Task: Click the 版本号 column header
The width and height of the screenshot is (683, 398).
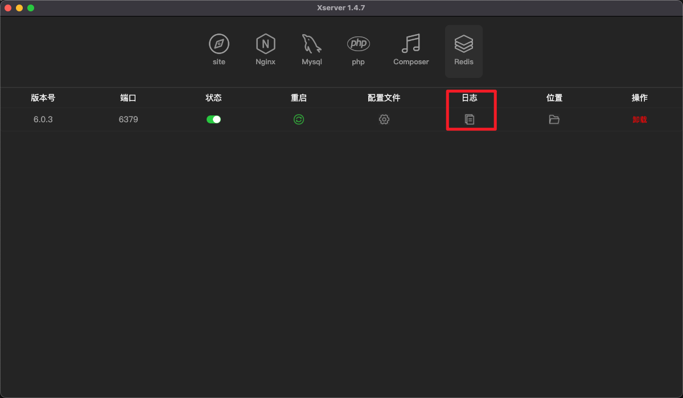Action: 43,98
